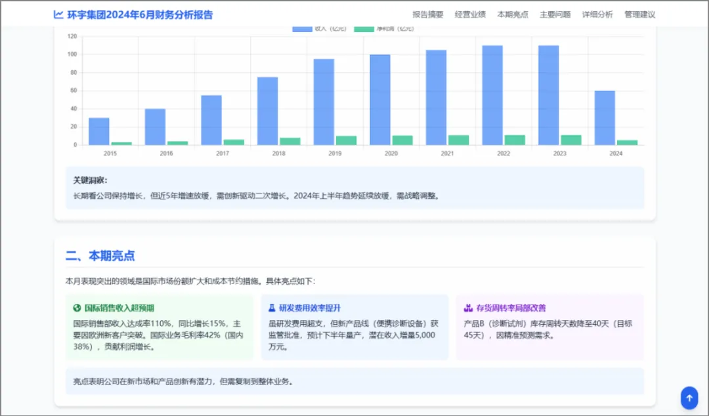Open the 报告摘要 navigation item

coord(429,14)
